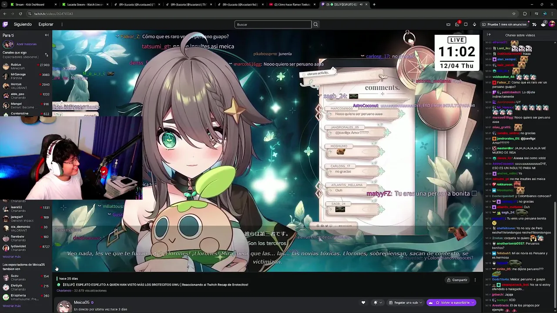Open video options three-dot menu beside Compartir

click(x=475, y=280)
